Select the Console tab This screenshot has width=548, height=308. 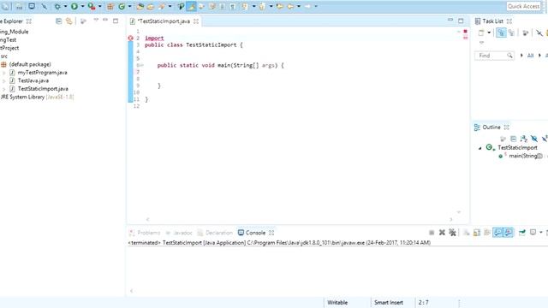click(255, 233)
